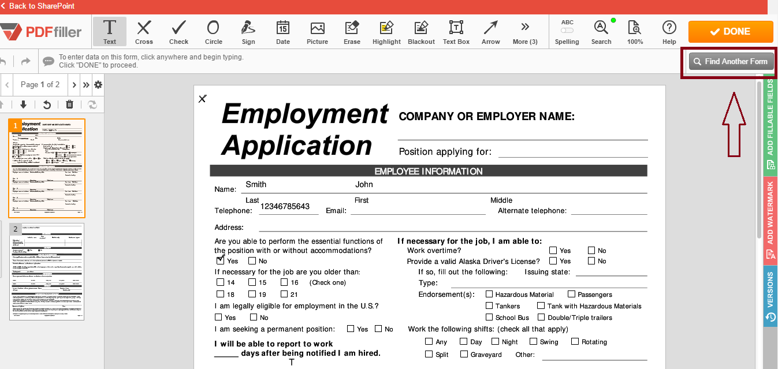Move page down with arrow icon
The width and height of the screenshot is (778, 369).
pos(23,105)
